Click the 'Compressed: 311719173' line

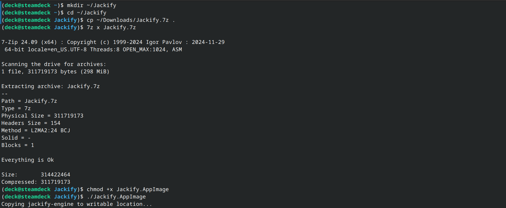click(x=36, y=182)
